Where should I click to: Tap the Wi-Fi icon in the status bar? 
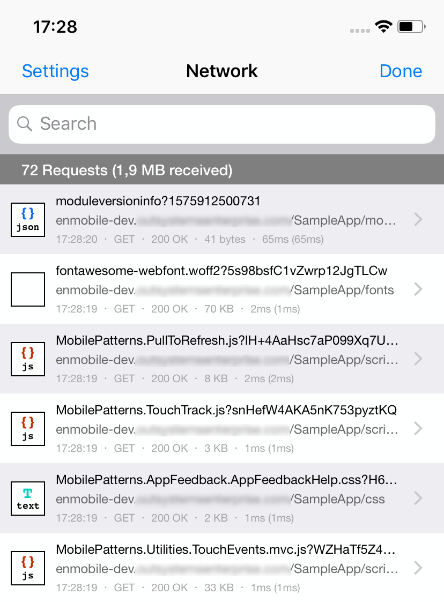pos(384,26)
